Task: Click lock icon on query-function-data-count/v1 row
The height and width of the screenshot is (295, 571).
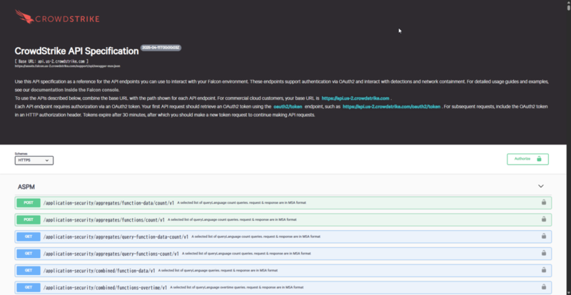Action: coord(544,236)
